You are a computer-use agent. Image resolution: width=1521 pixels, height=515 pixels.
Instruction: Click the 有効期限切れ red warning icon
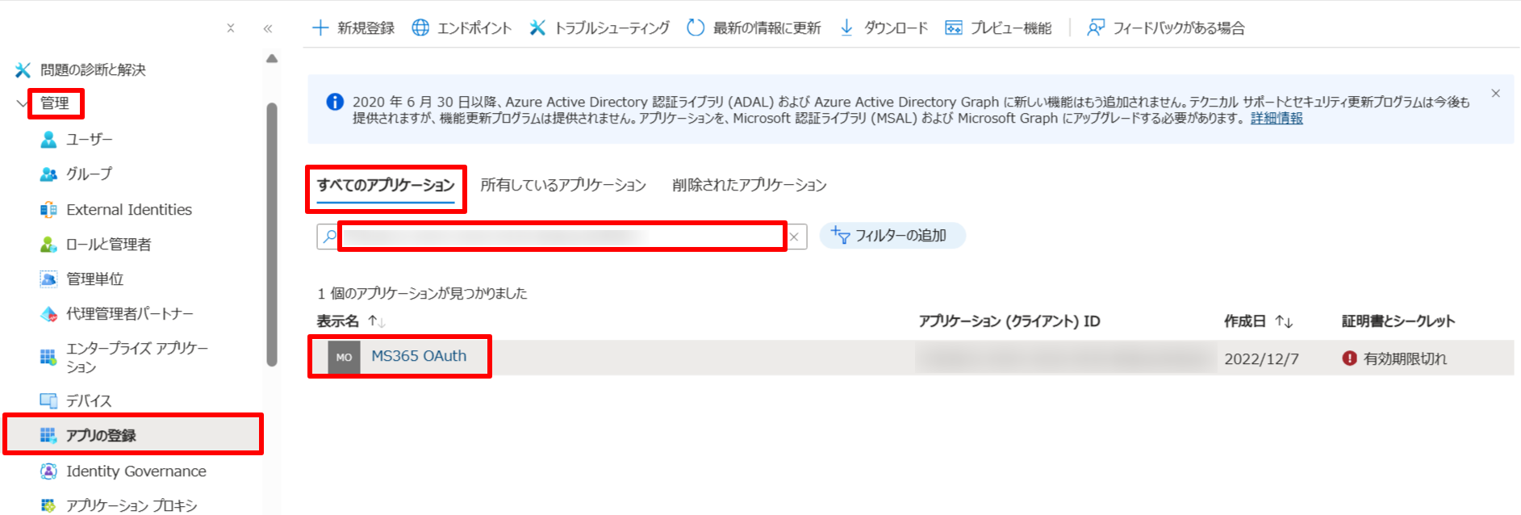coord(1349,358)
